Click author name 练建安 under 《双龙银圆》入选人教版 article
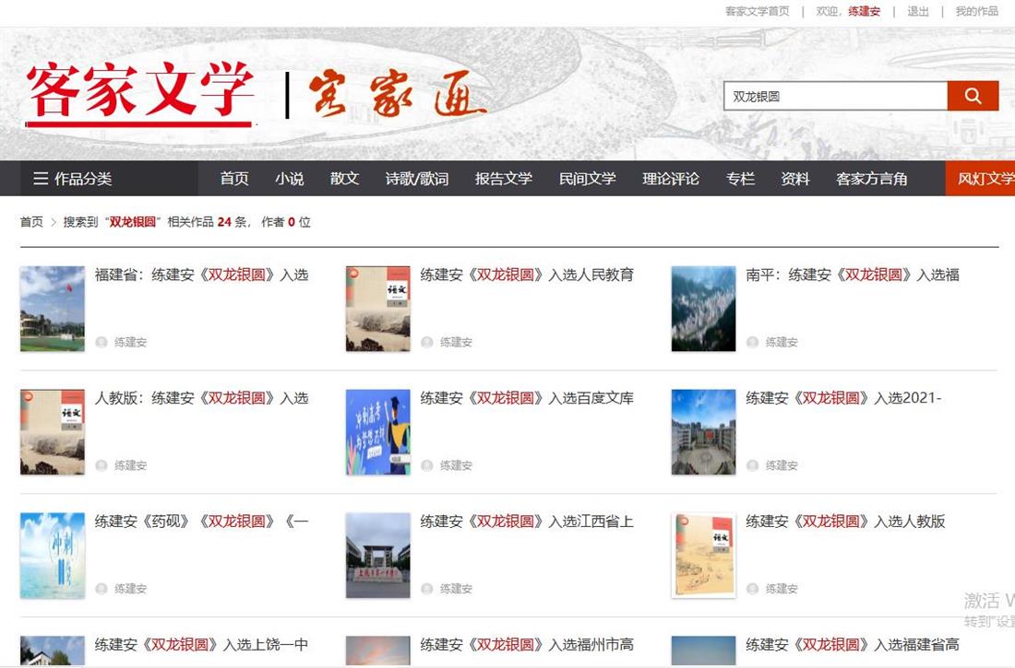Viewport: 1015px width, 668px height. 782,589
